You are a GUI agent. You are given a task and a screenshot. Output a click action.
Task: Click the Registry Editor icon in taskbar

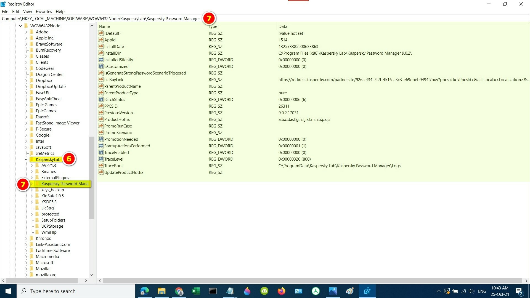click(x=367, y=291)
